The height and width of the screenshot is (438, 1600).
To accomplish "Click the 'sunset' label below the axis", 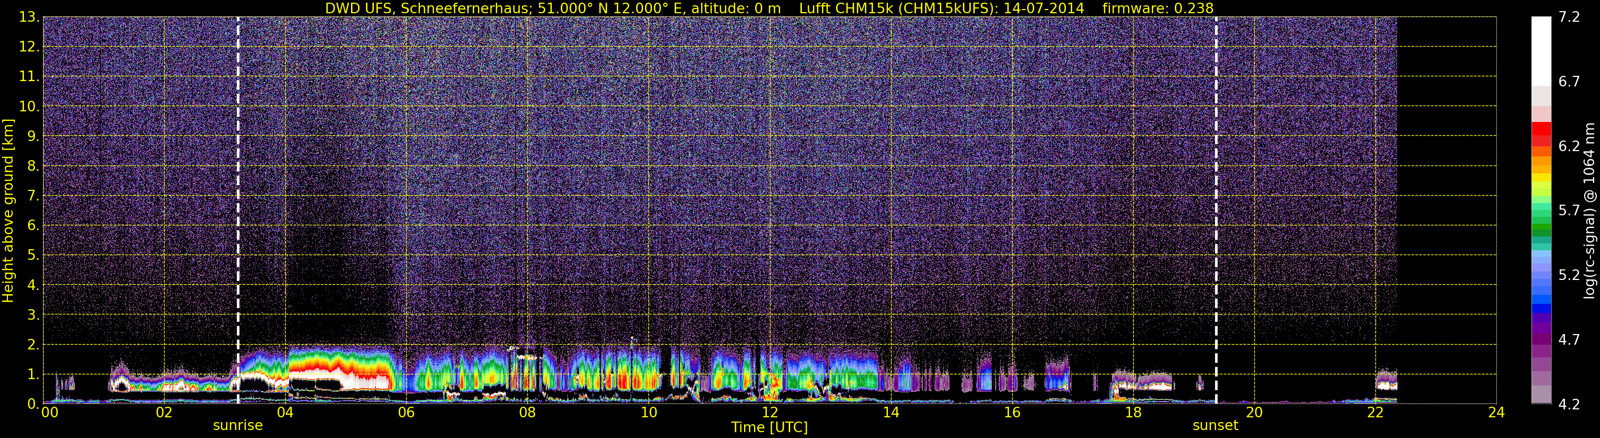I will pyautogui.click(x=1216, y=426).
